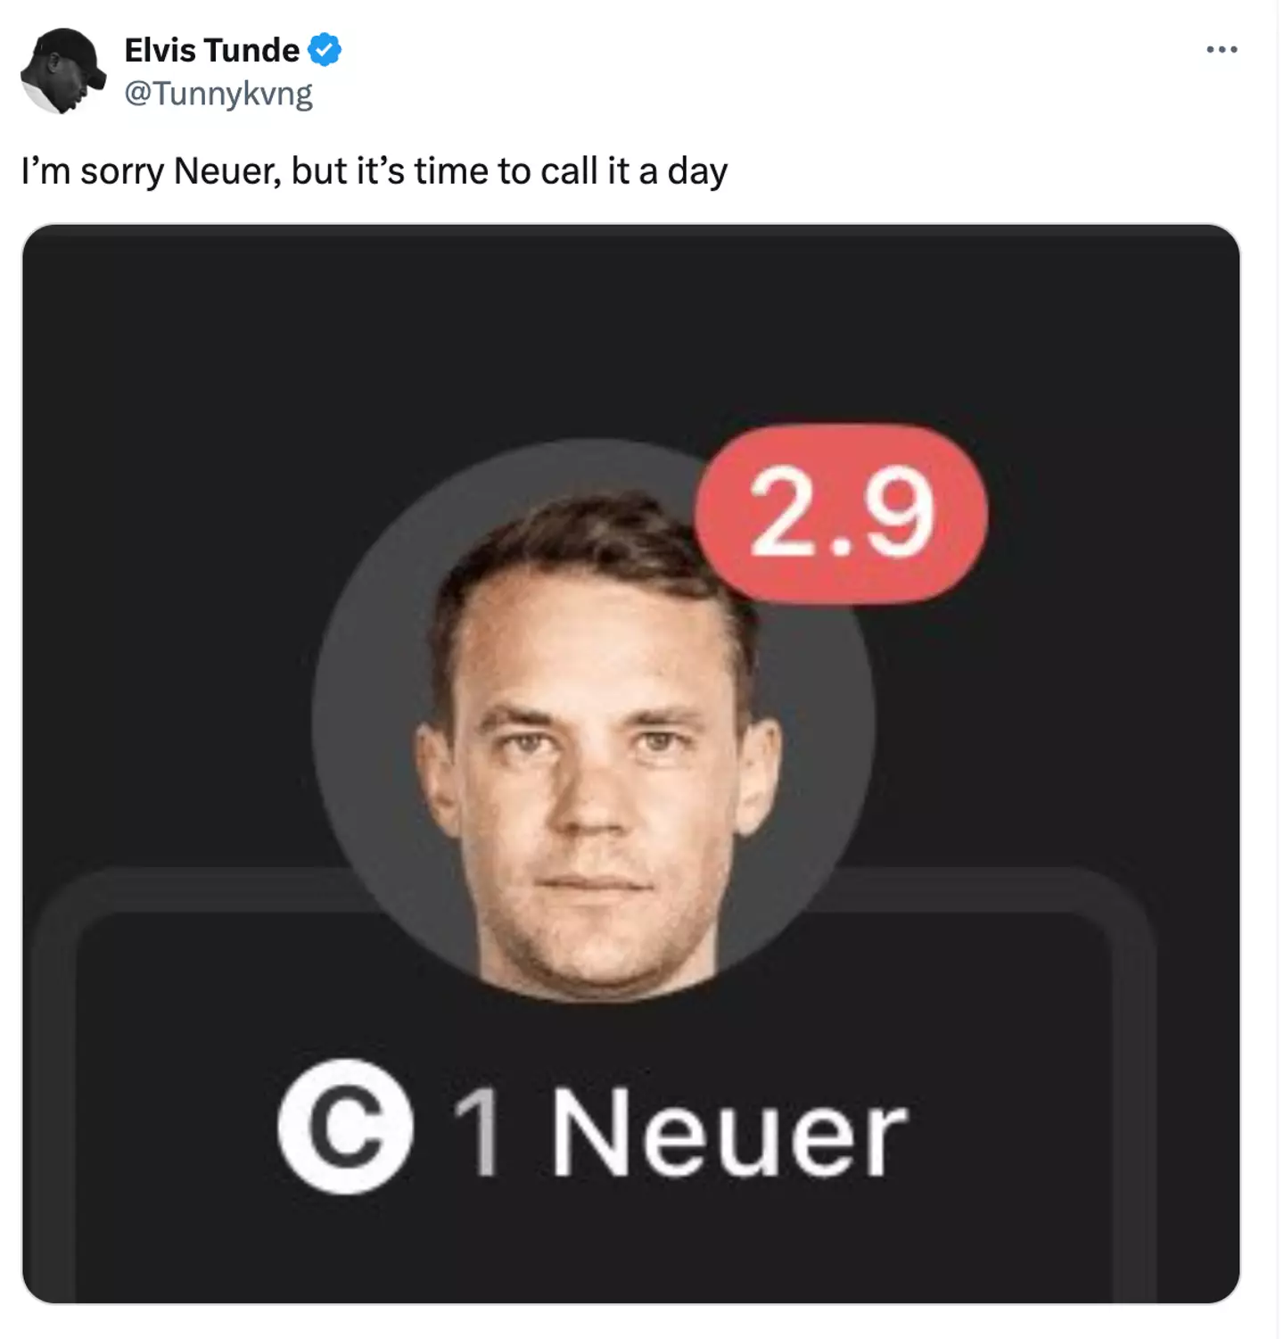Viewport: 1284px width, 1339px height.
Task: Click the tweet text about Neuer
Action: point(374,170)
